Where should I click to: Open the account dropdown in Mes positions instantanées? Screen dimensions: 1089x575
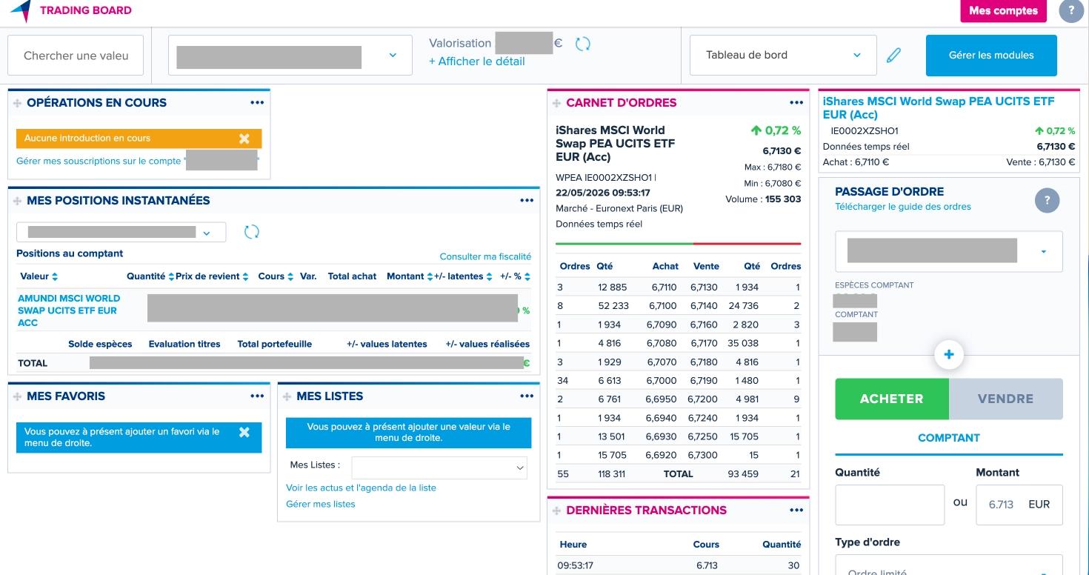pyautogui.click(x=121, y=233)
